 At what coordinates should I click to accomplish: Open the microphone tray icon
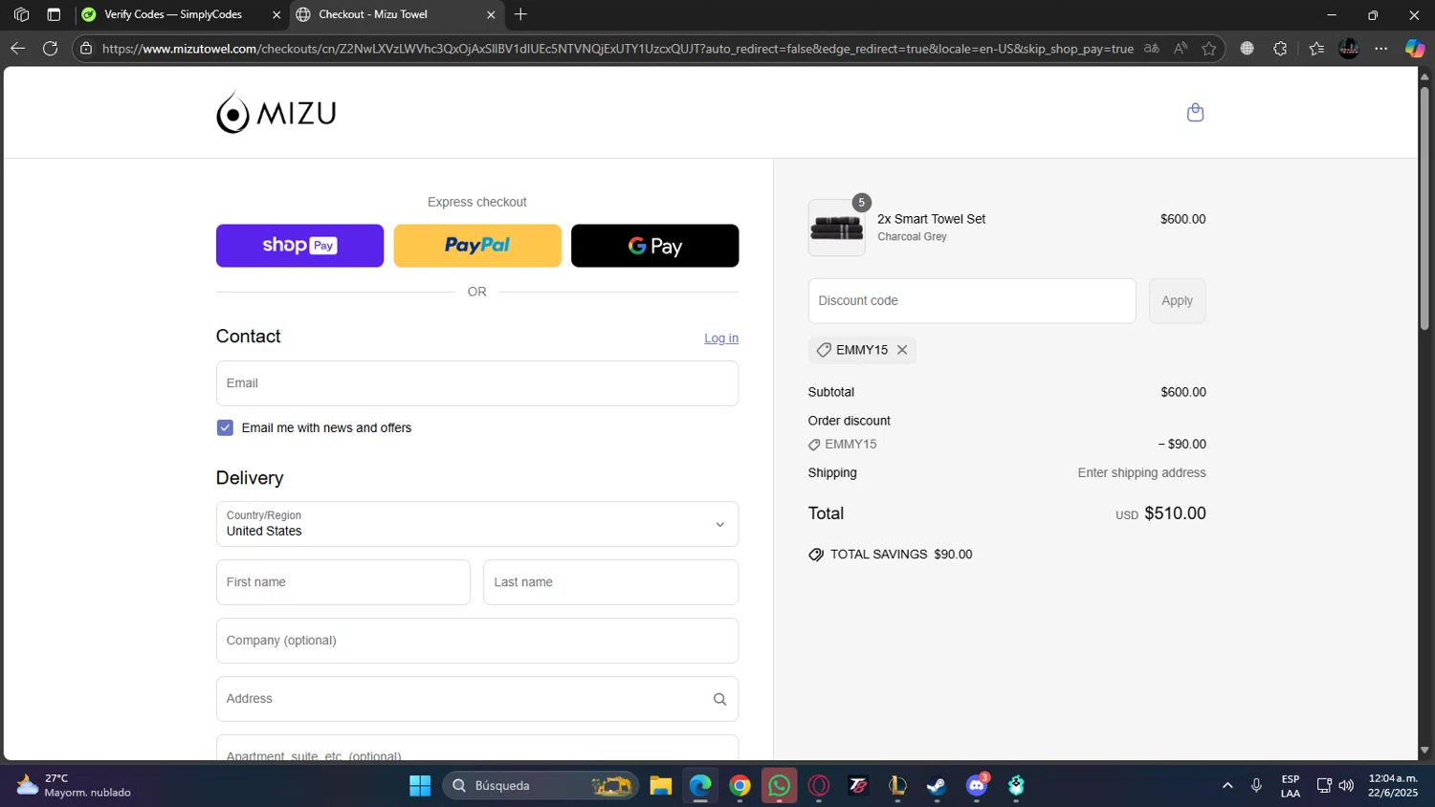point(1257,786)
